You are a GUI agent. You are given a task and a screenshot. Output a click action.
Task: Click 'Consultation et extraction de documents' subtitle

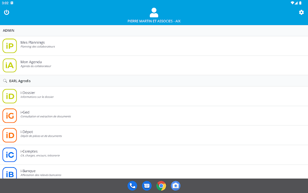pyautogui.click(x=46, y=117)
